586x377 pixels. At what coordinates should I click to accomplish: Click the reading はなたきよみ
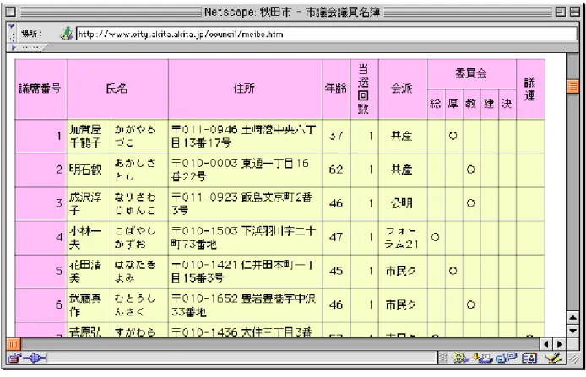(x=135, y=272)
